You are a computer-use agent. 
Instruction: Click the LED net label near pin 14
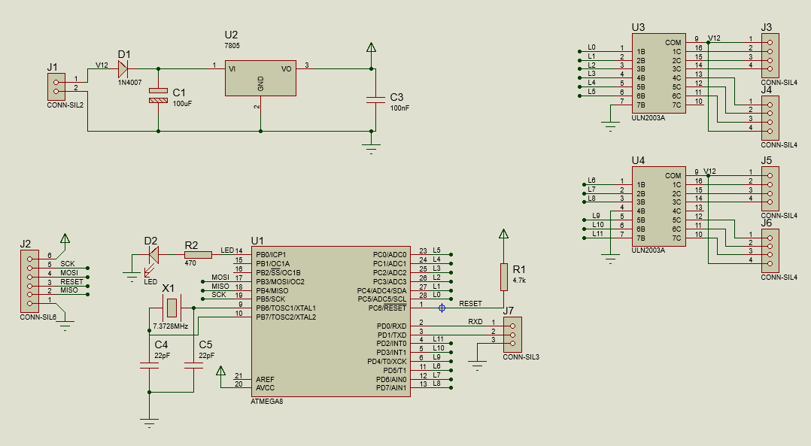(227, 250)
